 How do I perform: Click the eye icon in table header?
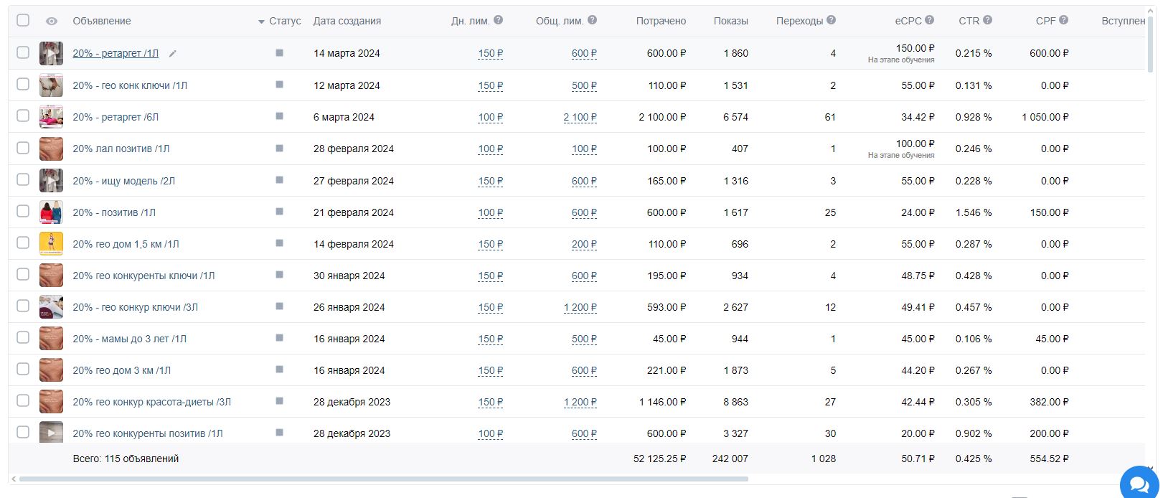point(52,21)
